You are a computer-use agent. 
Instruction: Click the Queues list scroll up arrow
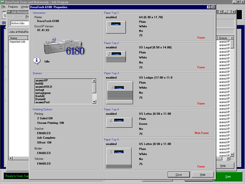[x=94, y=81]
